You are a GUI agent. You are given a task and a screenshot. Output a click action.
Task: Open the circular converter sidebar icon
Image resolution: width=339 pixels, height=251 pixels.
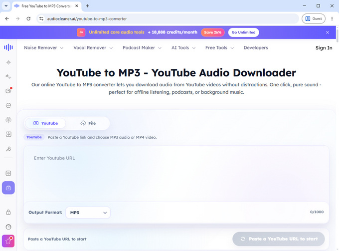(x=8, y=105)
